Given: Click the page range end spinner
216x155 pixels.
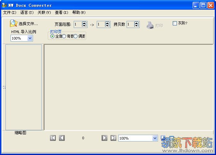Looking at the screenshot, I should click(x=107, y=24).
